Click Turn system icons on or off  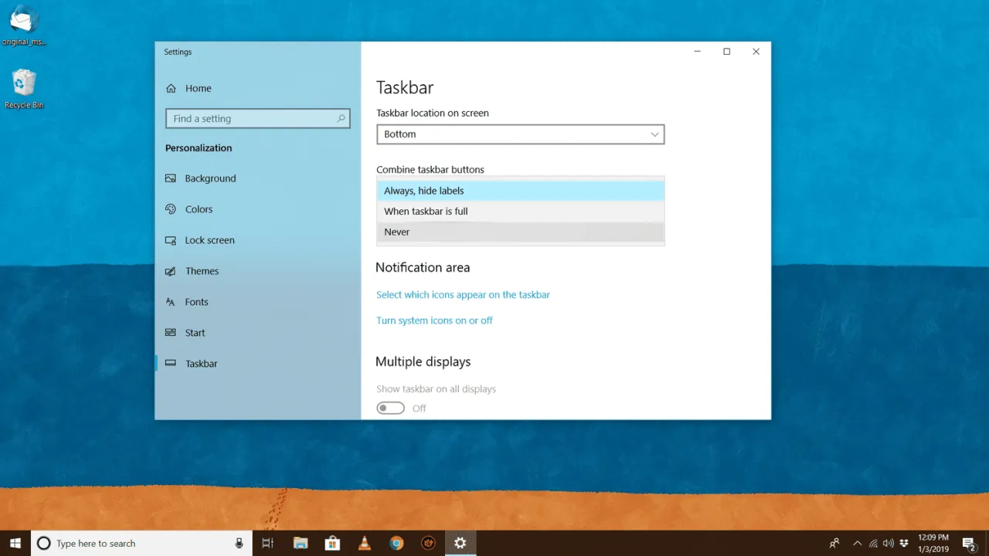click(434, 320)
